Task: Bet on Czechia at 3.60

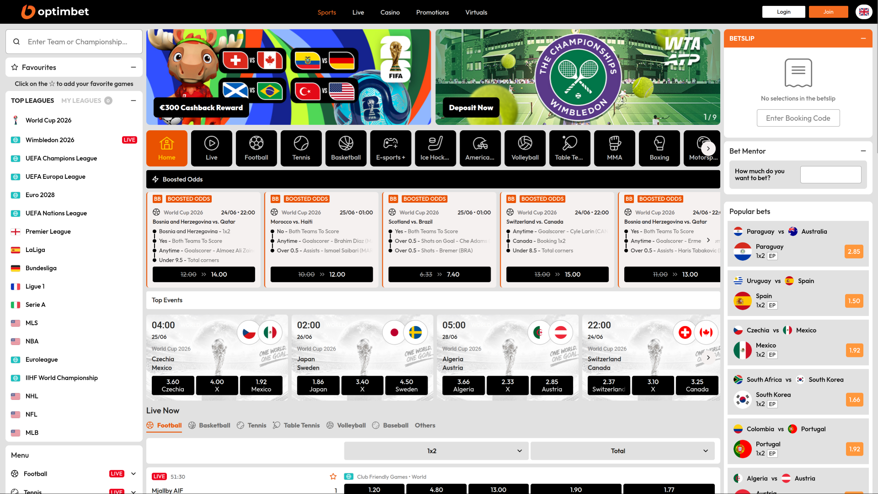Action: click(x=173, y=386)
